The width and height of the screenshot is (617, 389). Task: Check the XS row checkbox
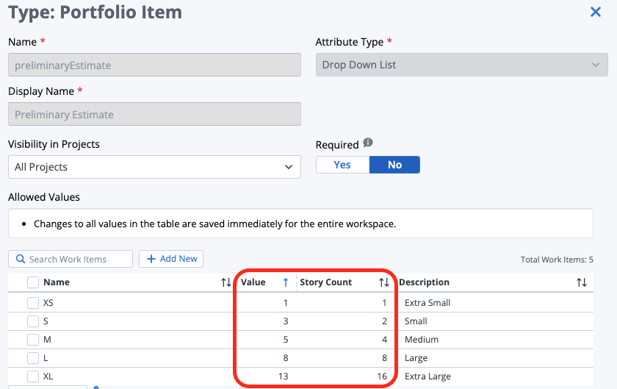(x=33, y=303)
